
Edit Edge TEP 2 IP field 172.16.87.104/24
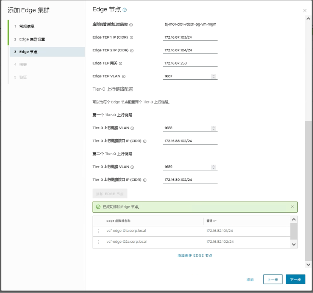[x=190, y=50]
